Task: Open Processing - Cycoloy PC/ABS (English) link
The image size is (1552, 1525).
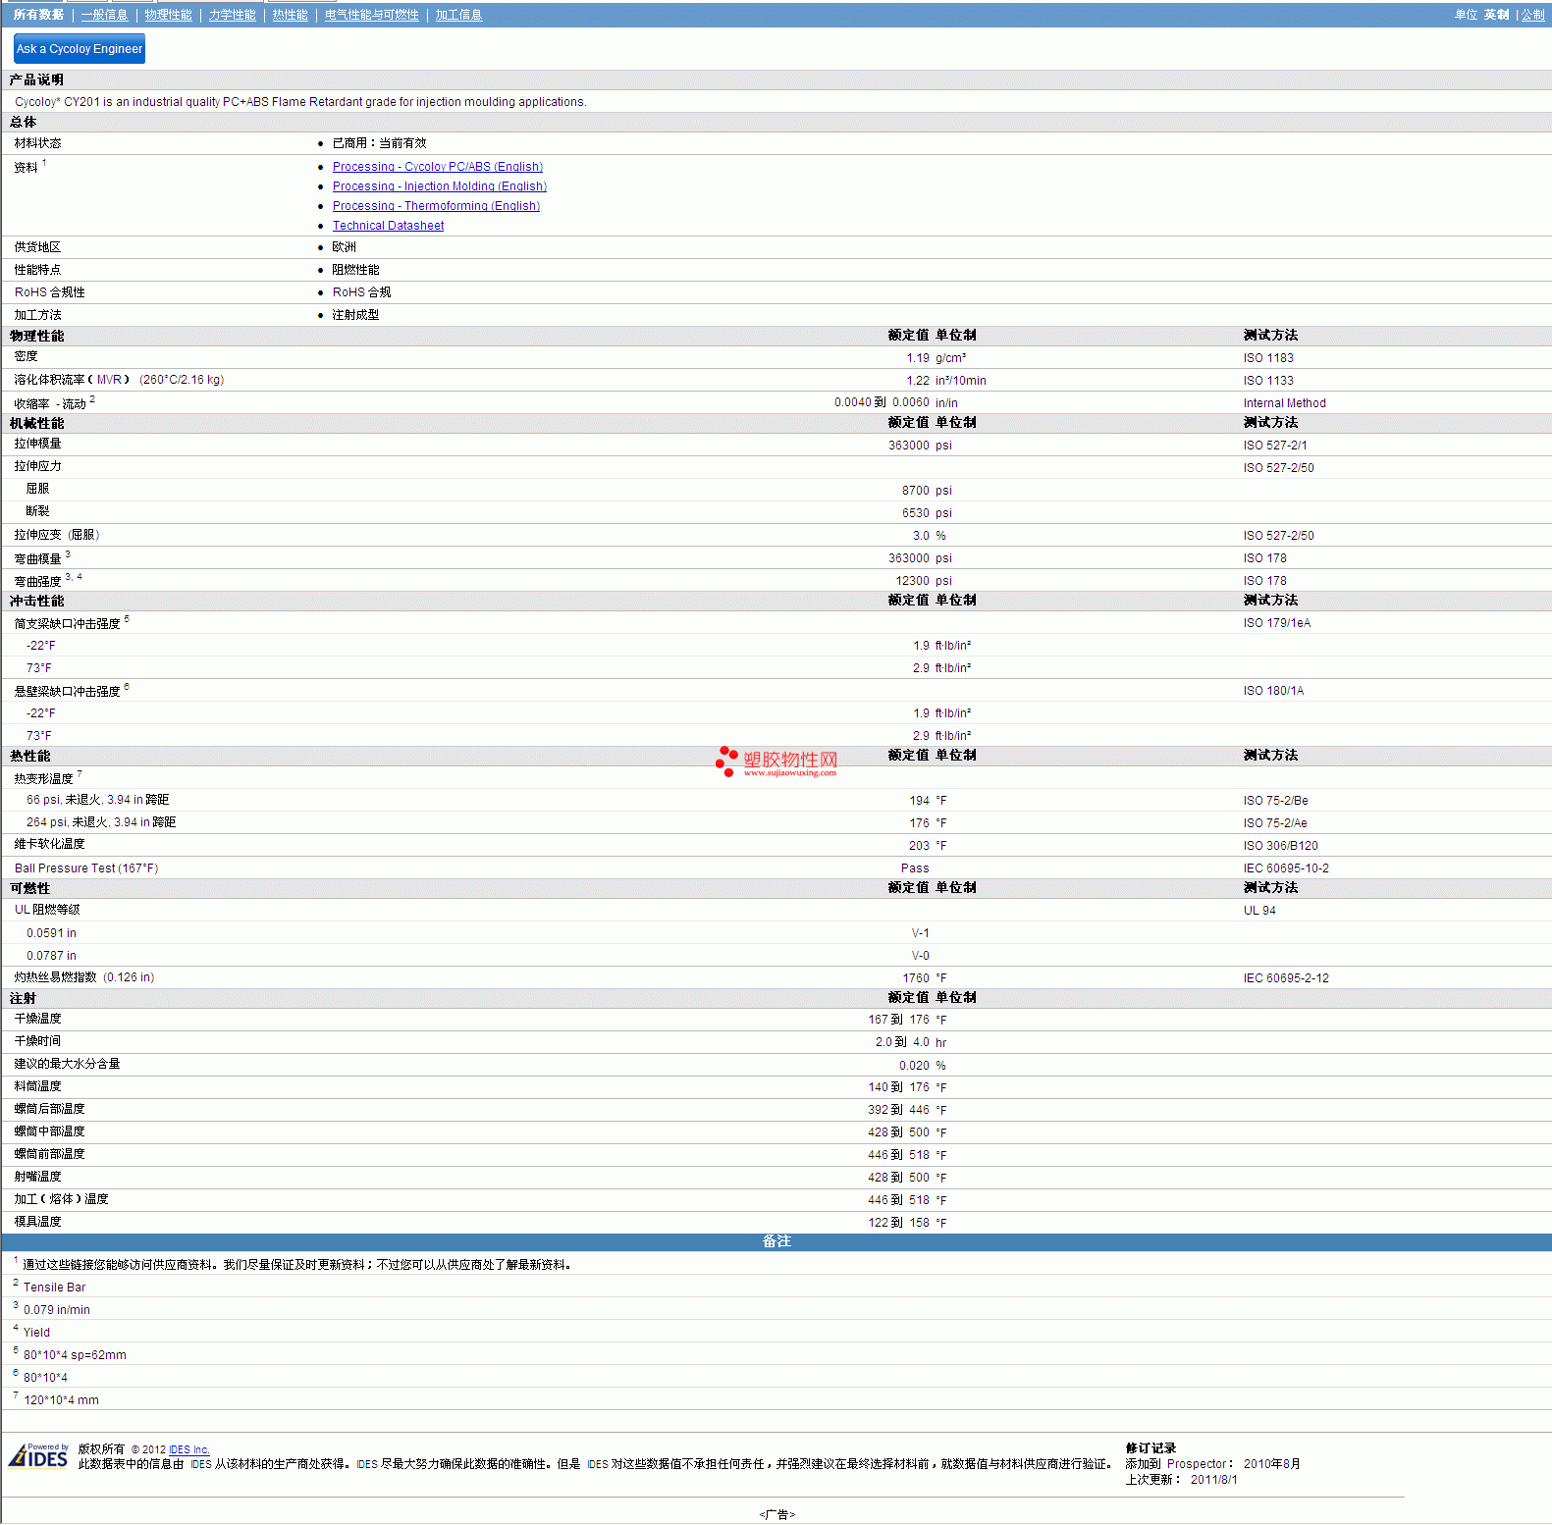Action: tap(437, 167)
